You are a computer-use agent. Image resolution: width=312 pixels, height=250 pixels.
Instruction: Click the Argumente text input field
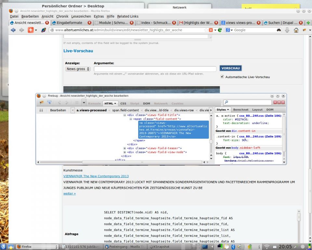tap(155, 69)
